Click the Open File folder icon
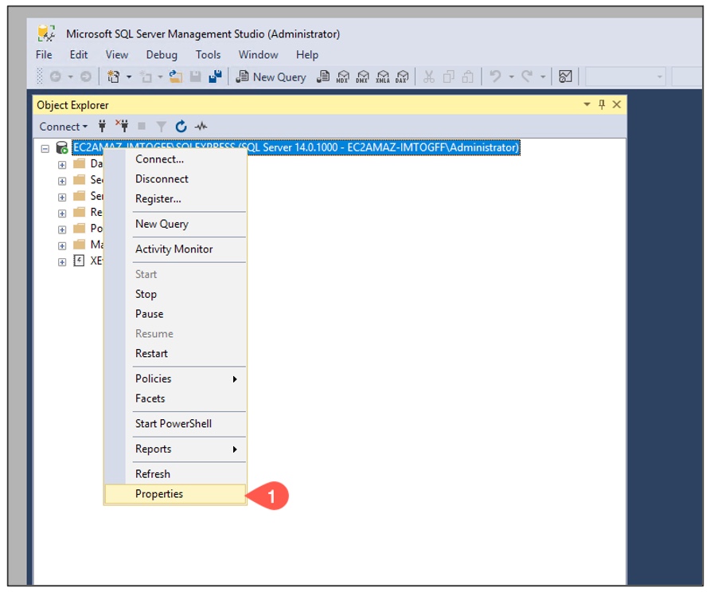710x592 pixels. [x=175, y=77]
